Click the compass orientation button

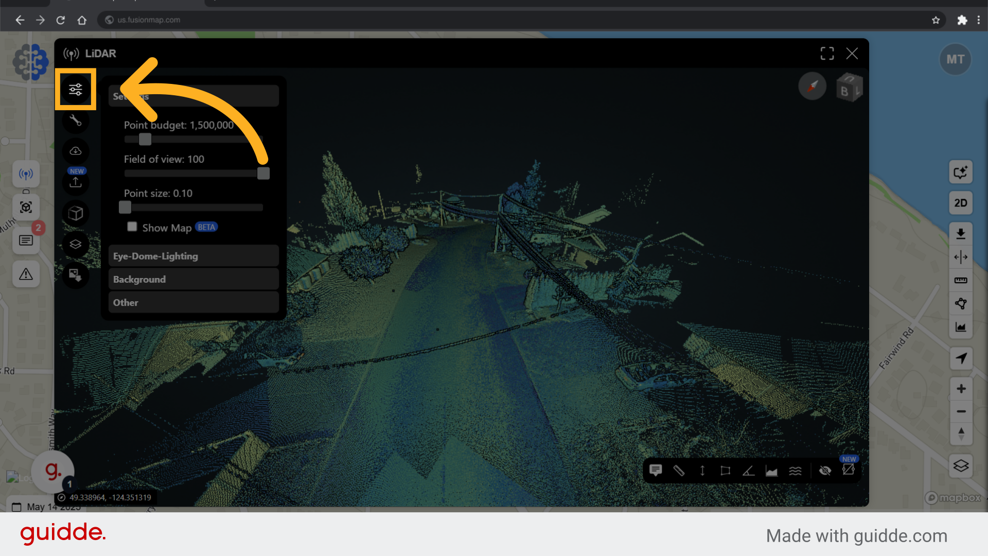point(812,86)
